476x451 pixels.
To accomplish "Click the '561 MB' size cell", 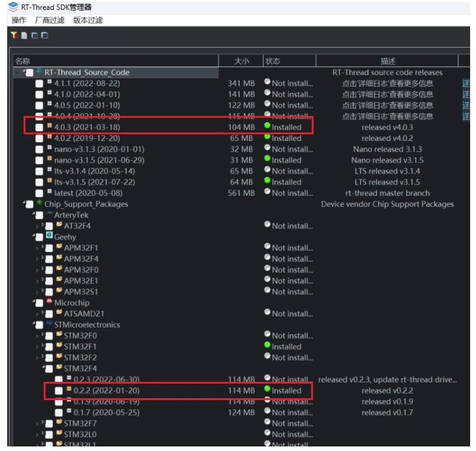I will [x=241, y=193].
